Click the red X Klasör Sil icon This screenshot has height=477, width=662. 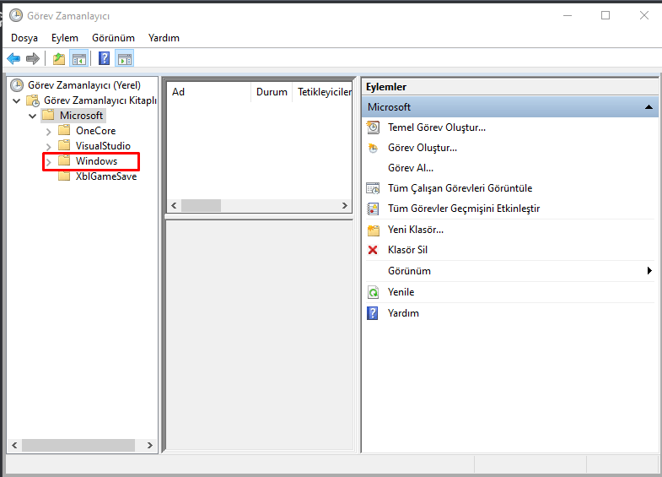[373, 250]
